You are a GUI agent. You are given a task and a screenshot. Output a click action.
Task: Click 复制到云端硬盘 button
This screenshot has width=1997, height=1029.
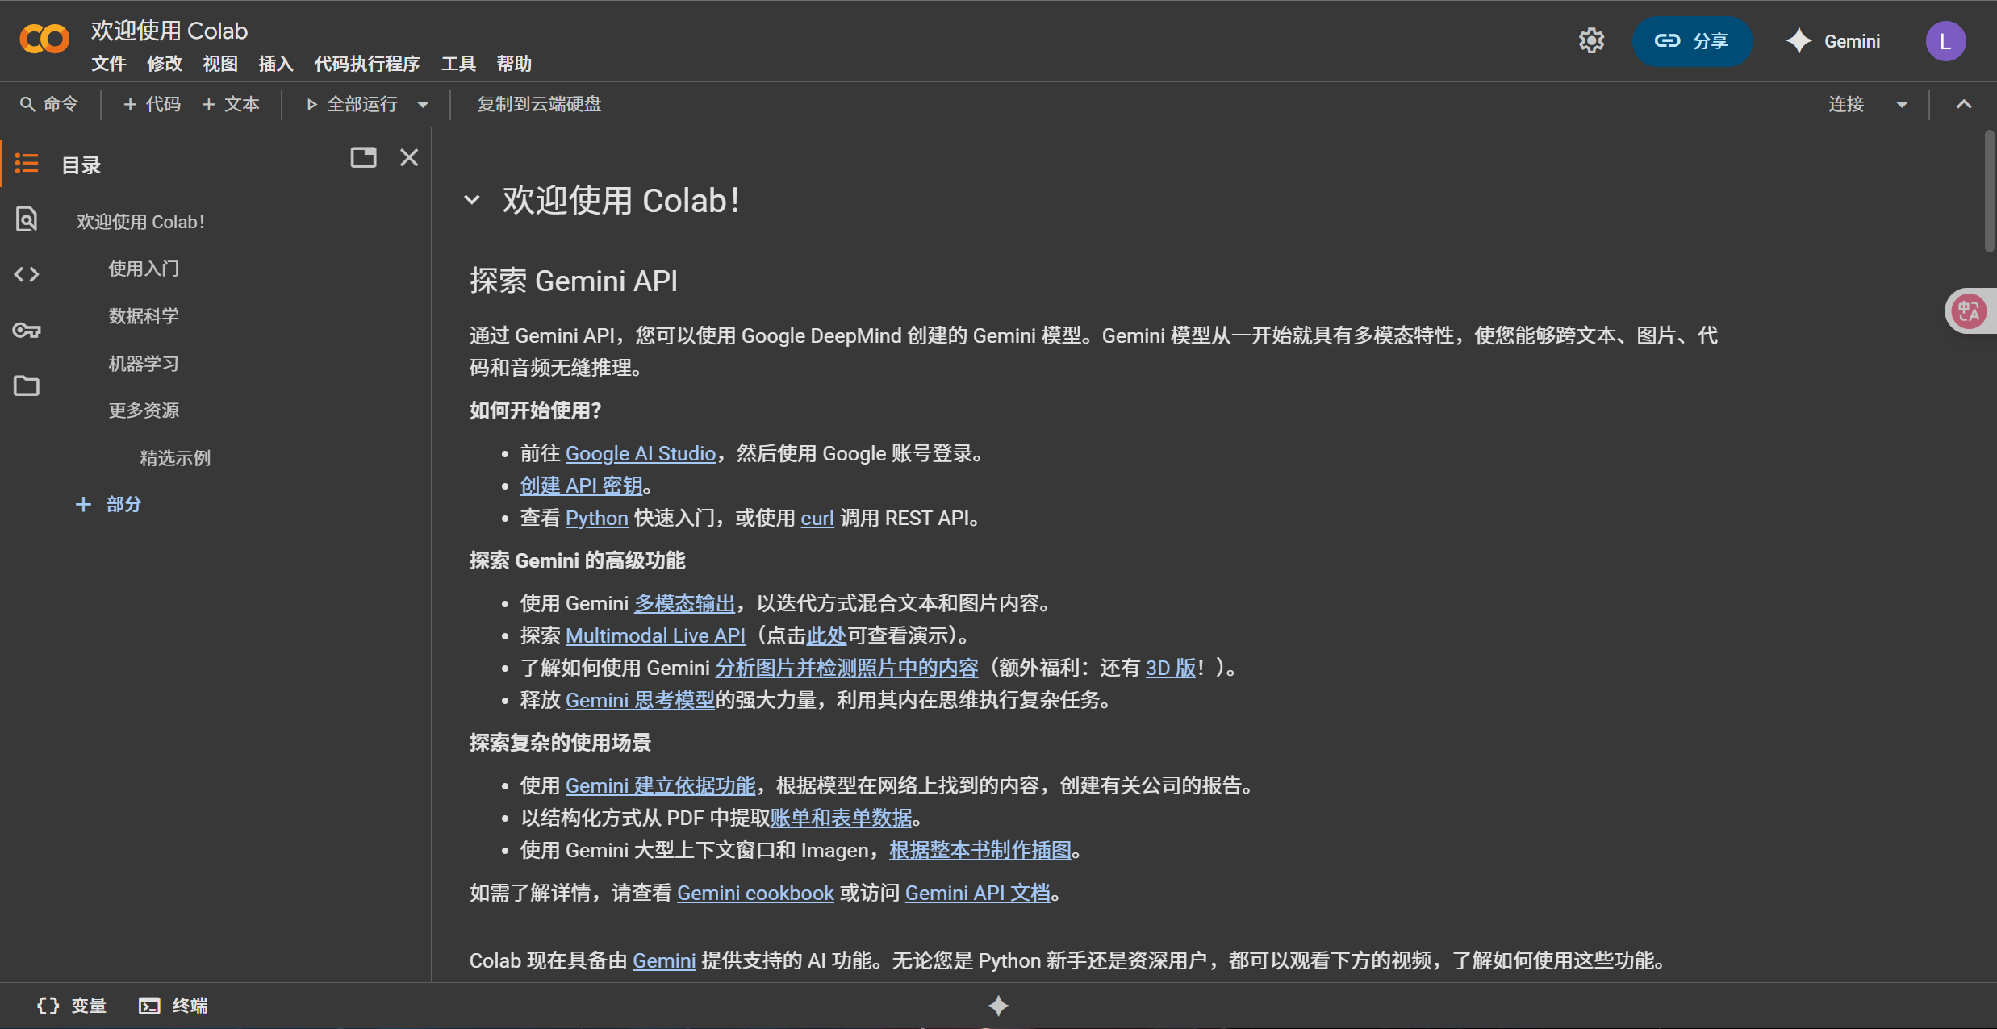tap(539, 104)
